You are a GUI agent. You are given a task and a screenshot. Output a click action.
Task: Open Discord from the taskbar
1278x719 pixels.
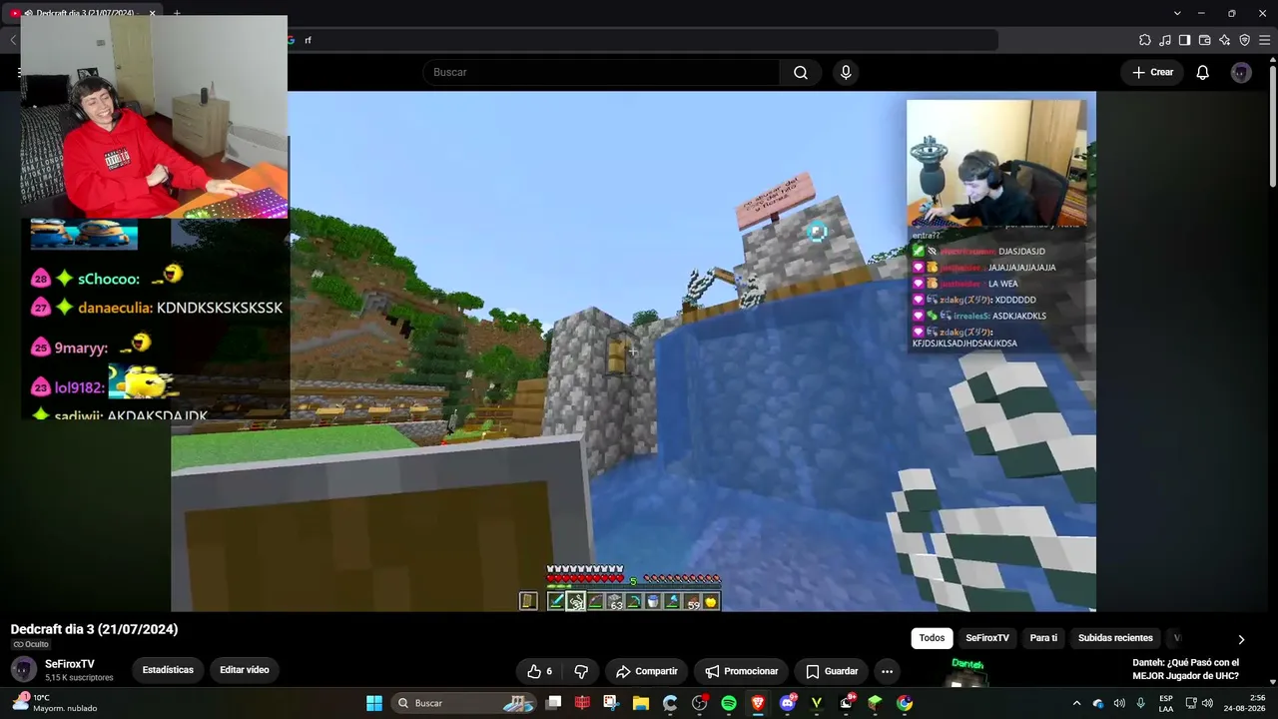pyautogui.click(x=787, y=703)
